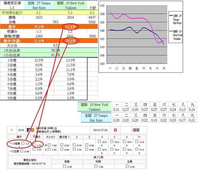This screenshot has height=170, width=203.
Task: Tick the -1.5主勝 2.49 checkbox
Action: pos(22,151)
